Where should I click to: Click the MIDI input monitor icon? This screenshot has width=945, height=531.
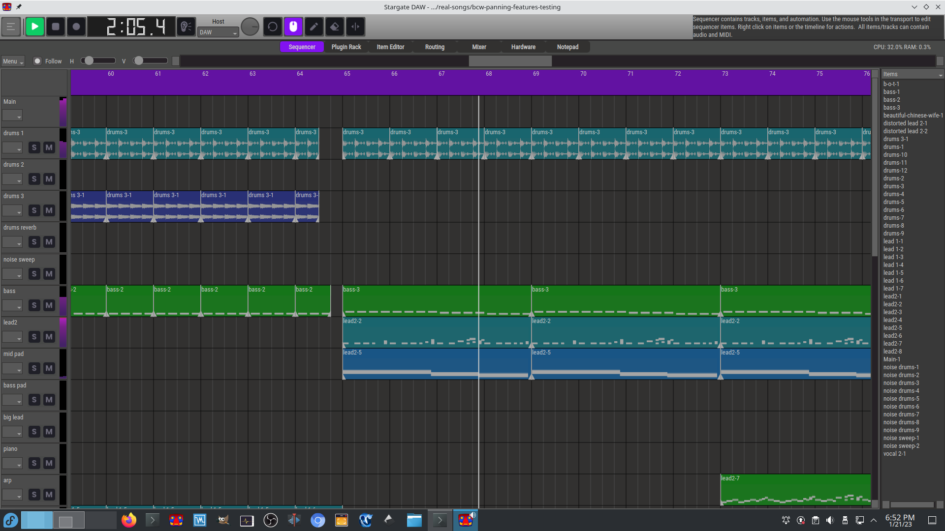click(x=186, y=27)
